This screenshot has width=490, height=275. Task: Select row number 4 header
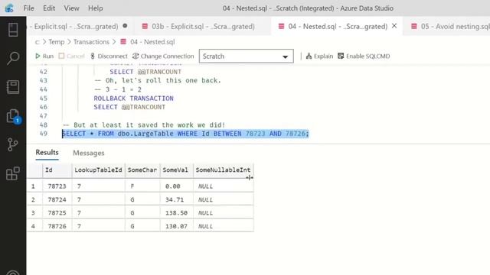click(34, 226)
